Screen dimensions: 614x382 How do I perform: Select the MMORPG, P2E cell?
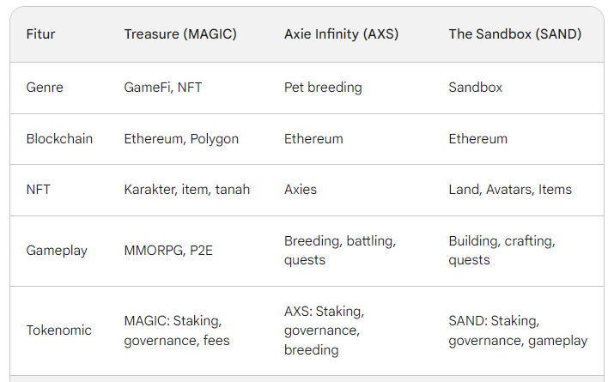click(x=168, y=251)
